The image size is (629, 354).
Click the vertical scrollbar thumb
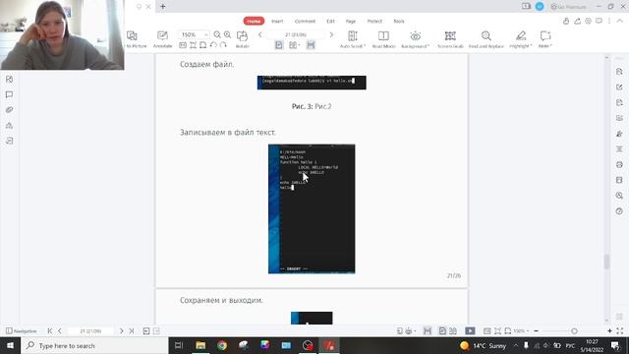(606, 262)
